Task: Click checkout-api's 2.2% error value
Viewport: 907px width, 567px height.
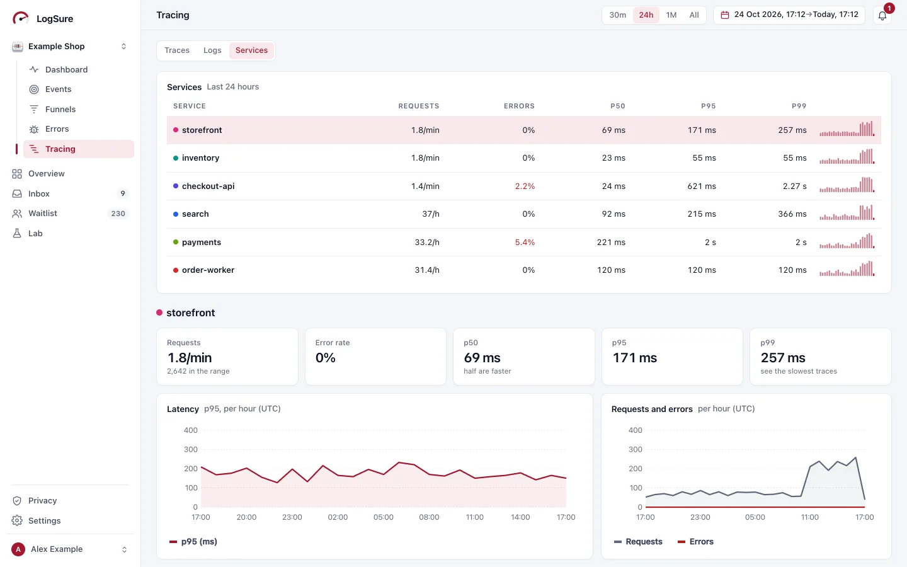Action: pyautogui.click(x=525, y=186)
